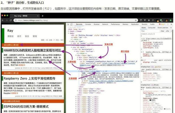
Task: Click the Styles Filter input field
Action: [x=150, y=31]
